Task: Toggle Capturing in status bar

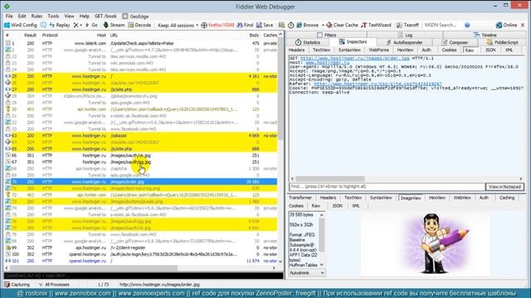Action: coord(17,285)
